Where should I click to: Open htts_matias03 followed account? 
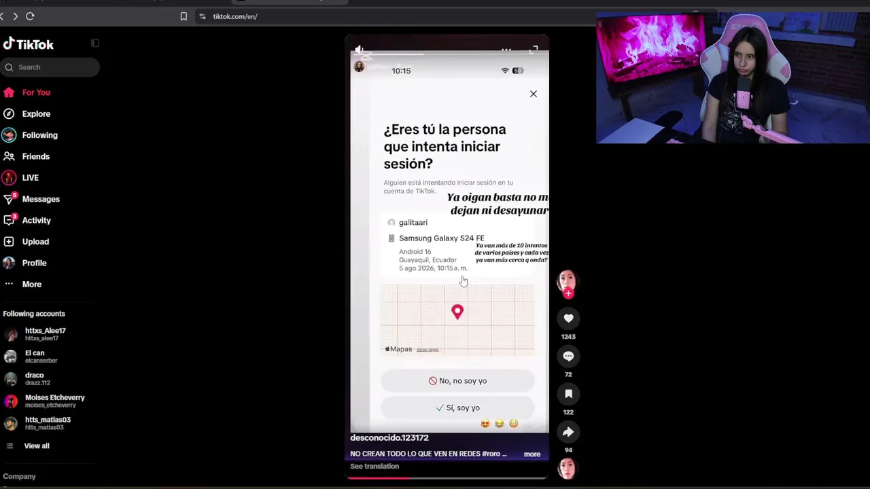click(x=37, y=423)
